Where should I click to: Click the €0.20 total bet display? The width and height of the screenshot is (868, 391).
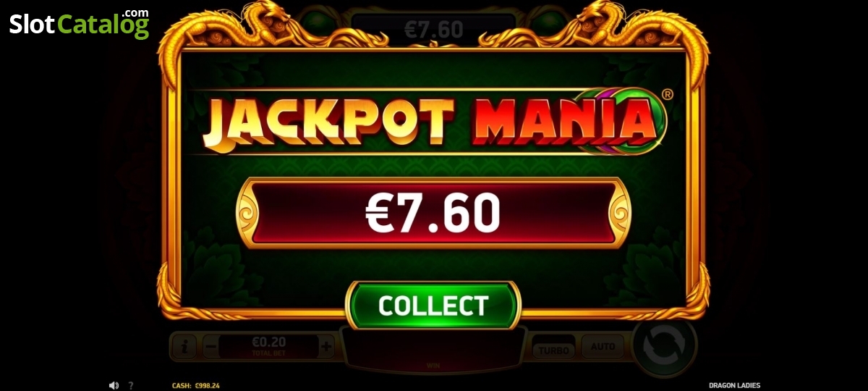268,347
